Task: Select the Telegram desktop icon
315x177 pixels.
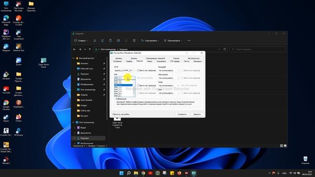Action: [x=6, y=48]
